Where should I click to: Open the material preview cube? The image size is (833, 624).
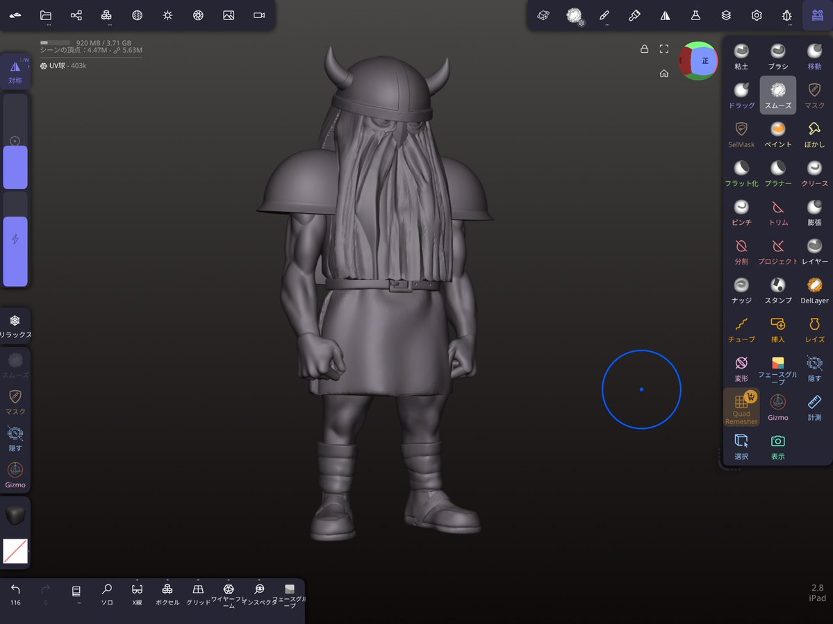[x=15, y=515]
